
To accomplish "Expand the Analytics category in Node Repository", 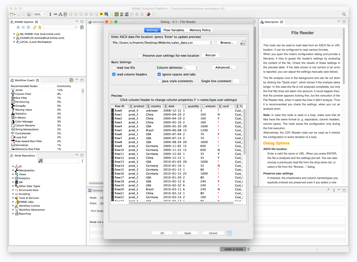I will (13, 178).
